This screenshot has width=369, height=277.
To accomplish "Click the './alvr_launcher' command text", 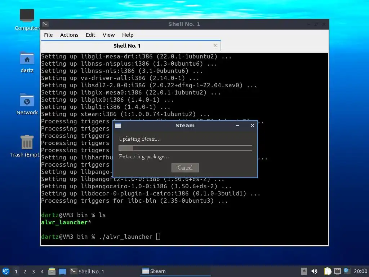I will tap(125, 237).
